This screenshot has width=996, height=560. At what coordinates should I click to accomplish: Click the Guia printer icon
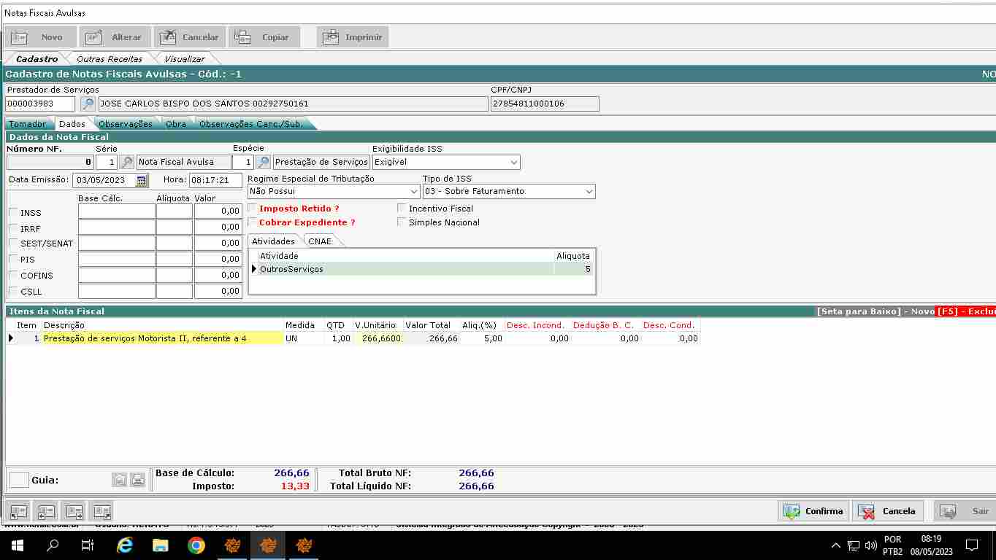[x=138, y=480]
